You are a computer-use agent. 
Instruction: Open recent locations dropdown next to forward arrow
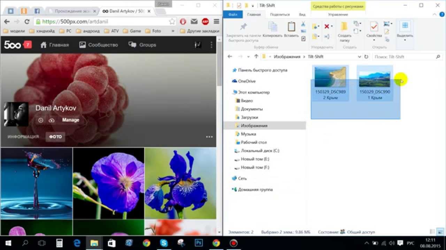click(248, 56)
